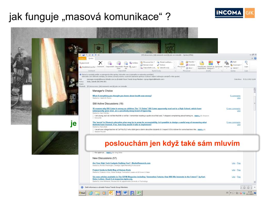Switch to the Zpráva ribbon tab

click(x=91, y=59)
